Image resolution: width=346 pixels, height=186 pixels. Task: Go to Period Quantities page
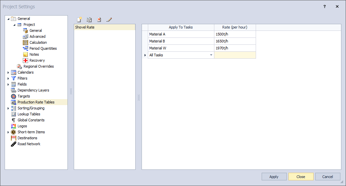pos(43,48)
